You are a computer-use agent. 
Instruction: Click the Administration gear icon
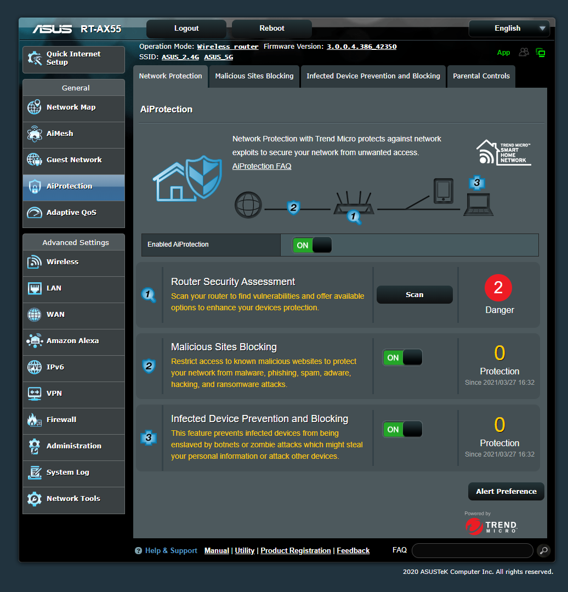[x=35, y=446]
